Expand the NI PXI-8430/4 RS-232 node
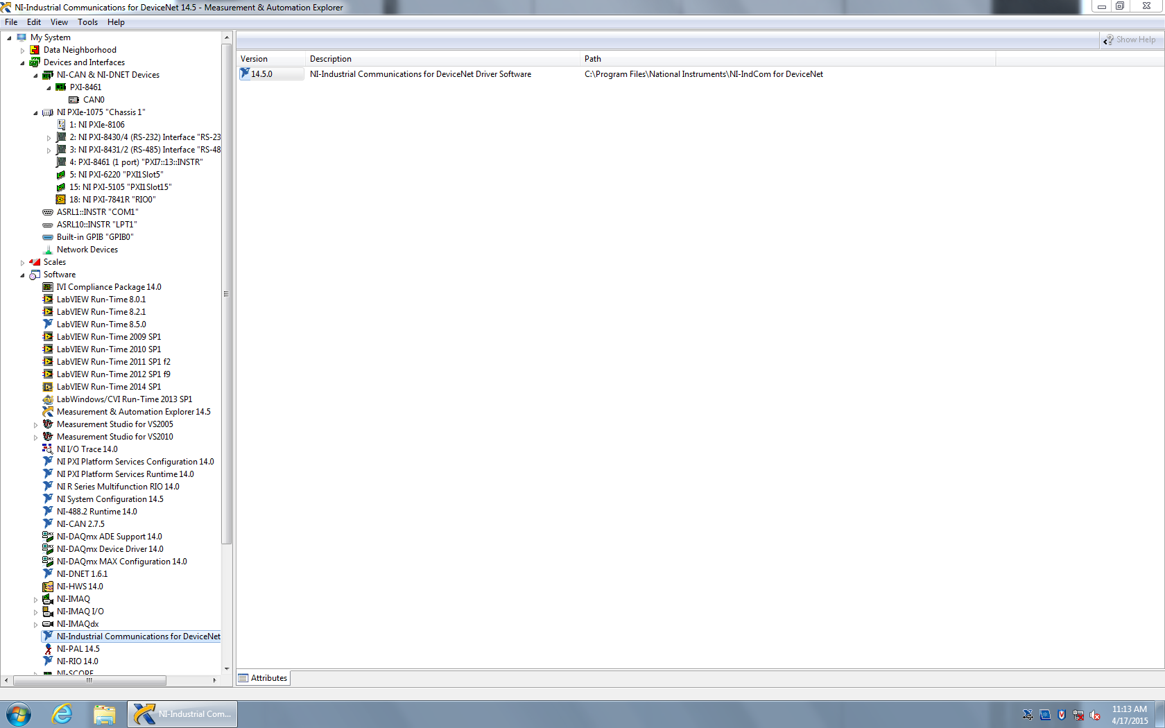 click(49, 138)
